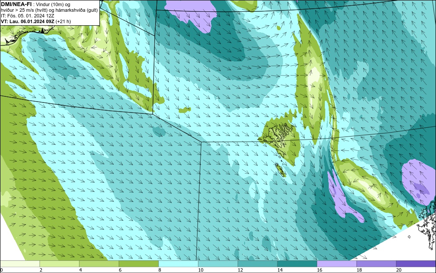The height and width of the screenshot is (273, 436).
Task: Click the 16–18 m/s light purple legend swatch
Action: [x=337, y=263]
